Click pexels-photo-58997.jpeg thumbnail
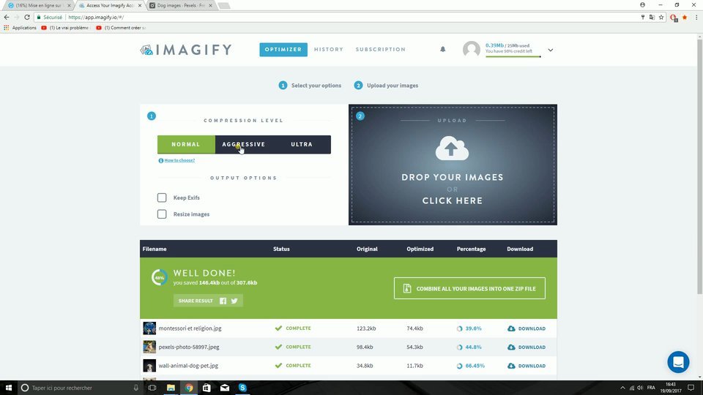This screenshot has height=395, width=703. click(x=149, y=347)
